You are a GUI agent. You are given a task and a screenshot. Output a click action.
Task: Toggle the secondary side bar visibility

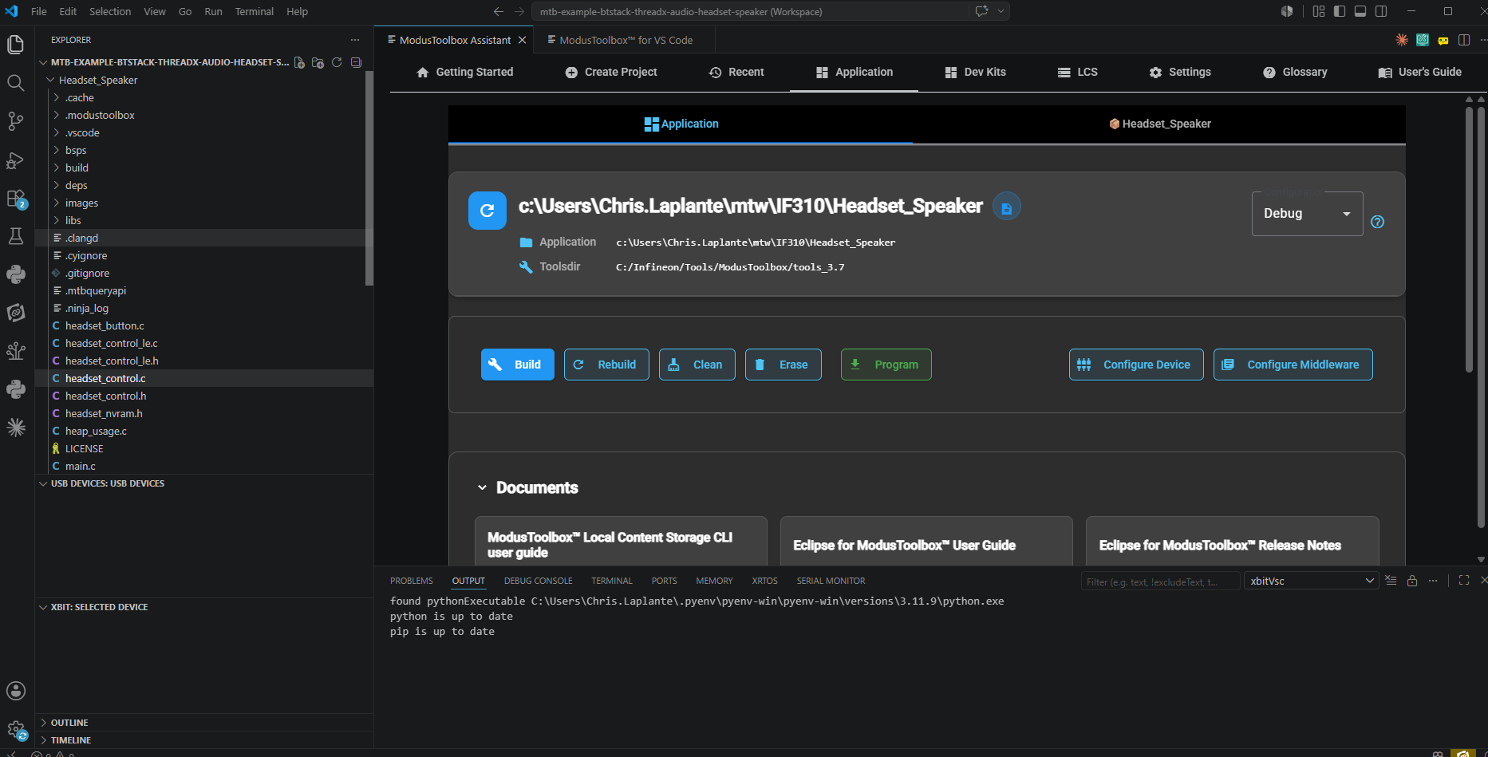[x=1381, y=11]
